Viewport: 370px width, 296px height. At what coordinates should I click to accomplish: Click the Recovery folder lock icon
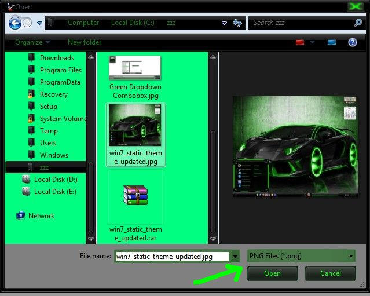point(31,94)
